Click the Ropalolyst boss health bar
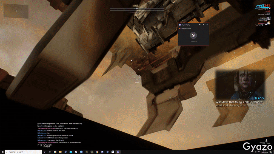This screenshot has width=274, height=154. click(x=137, y=9)
